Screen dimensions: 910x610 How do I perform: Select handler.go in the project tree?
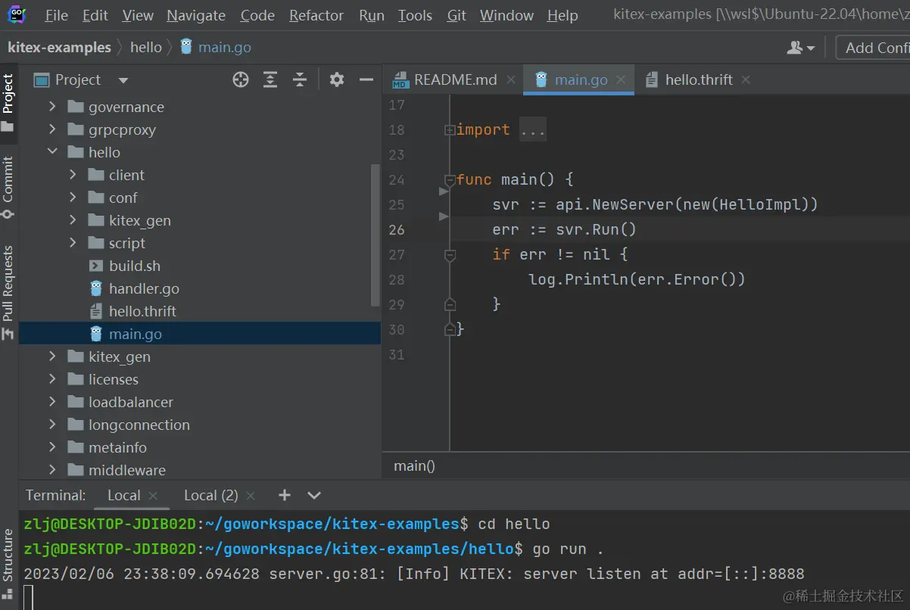(200, 288)
